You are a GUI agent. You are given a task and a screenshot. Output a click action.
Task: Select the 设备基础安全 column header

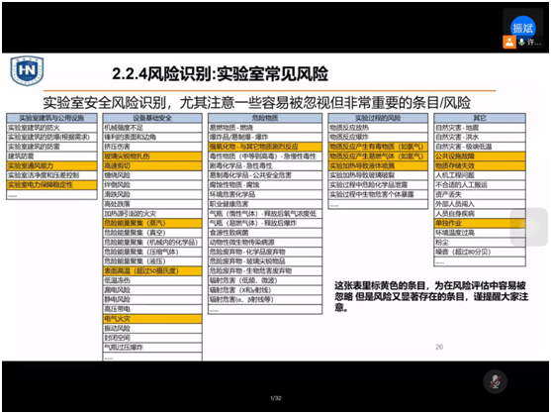152,118
